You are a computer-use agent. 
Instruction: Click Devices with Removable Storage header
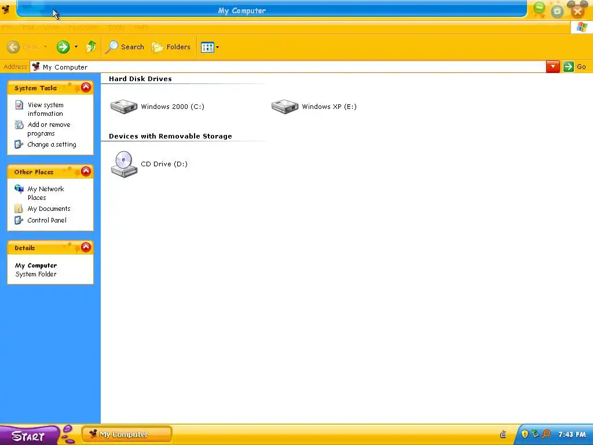171,136
